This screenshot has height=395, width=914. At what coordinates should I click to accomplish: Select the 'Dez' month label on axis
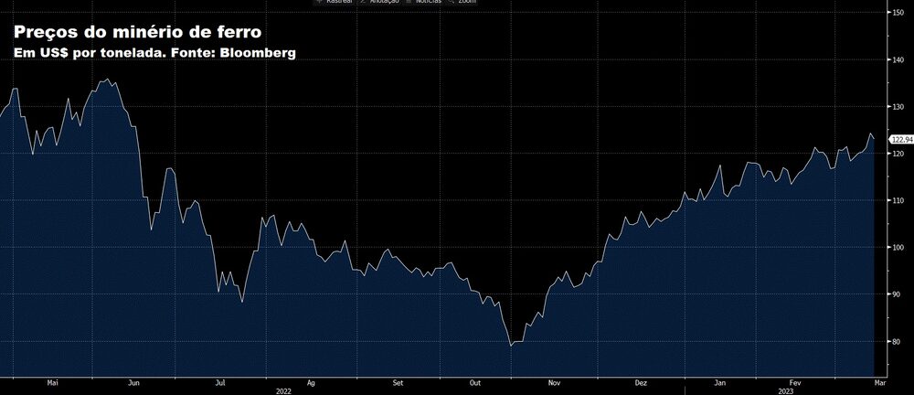point(641,382)
